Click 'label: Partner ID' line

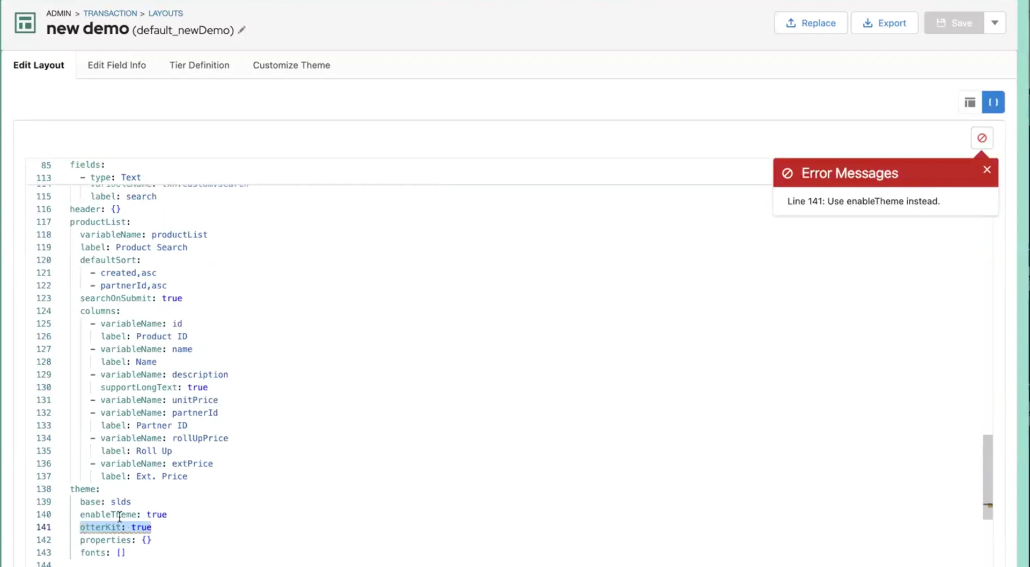pyautogui.click(x=144, y=426)
